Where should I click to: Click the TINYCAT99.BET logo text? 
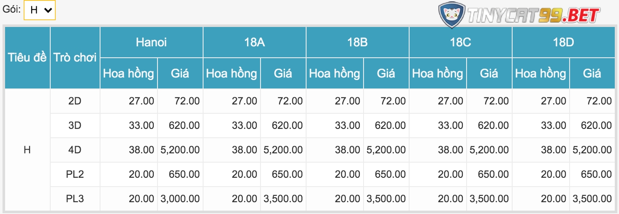(534, 16)
